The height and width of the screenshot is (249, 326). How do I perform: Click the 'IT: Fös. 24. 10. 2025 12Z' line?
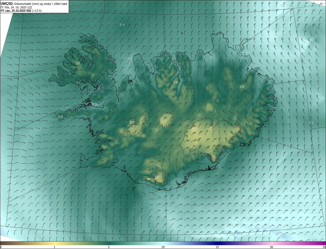pyautogui.click(x=16, y=7)
